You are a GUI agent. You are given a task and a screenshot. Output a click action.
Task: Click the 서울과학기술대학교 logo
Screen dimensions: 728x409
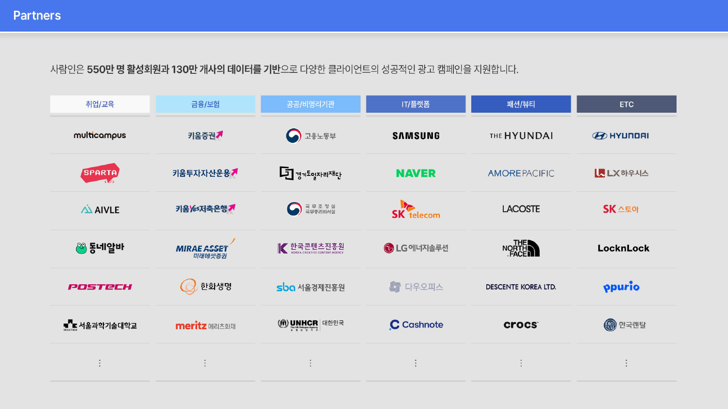point(100,325)
